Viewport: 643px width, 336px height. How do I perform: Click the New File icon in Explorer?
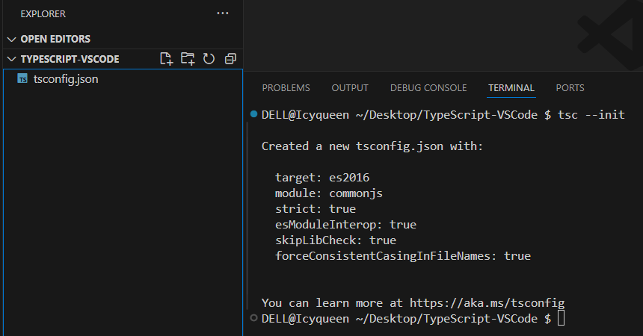coord(166,58)
